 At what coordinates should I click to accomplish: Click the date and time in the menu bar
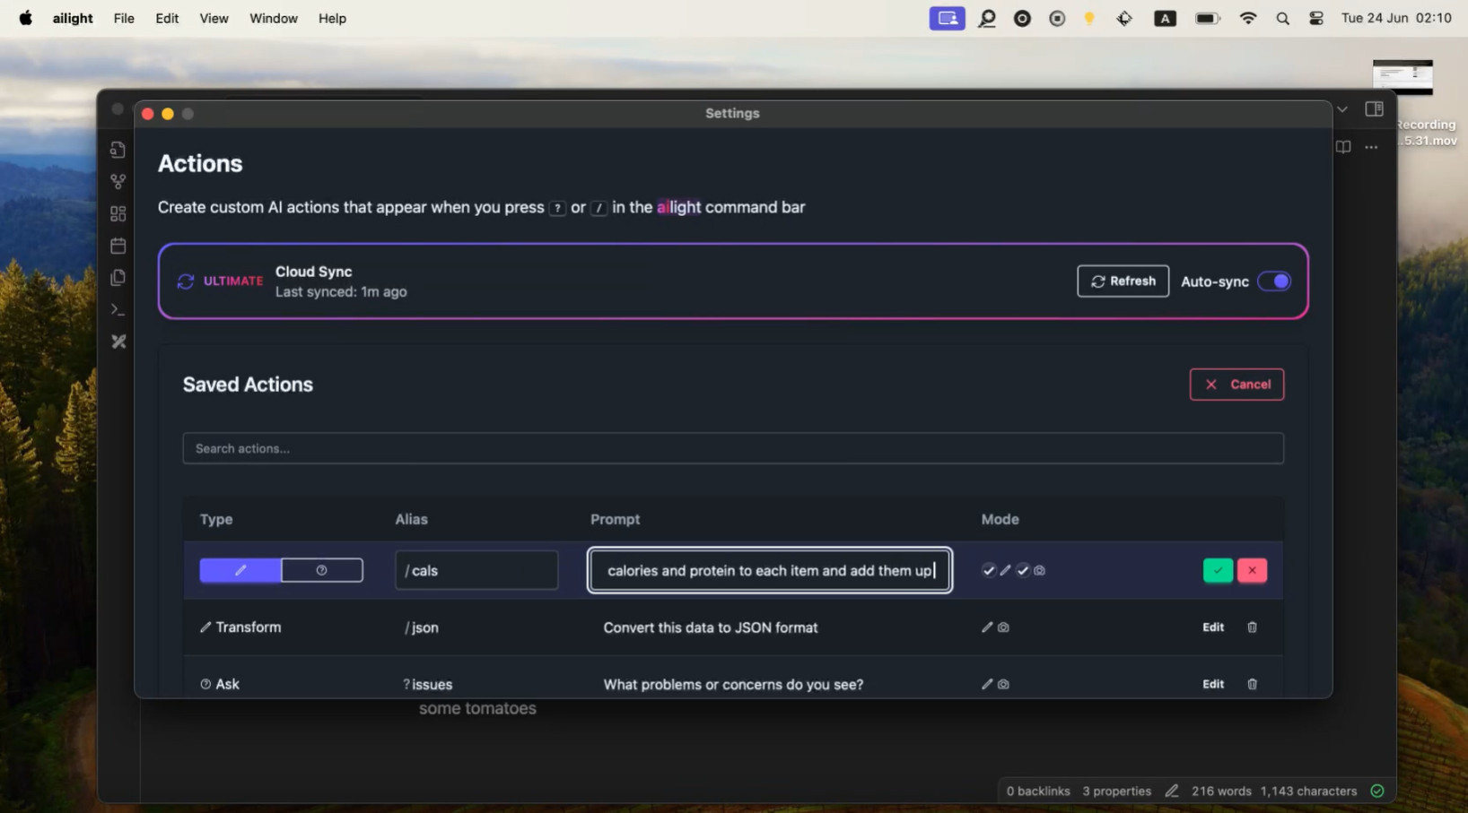[1396, 18]
